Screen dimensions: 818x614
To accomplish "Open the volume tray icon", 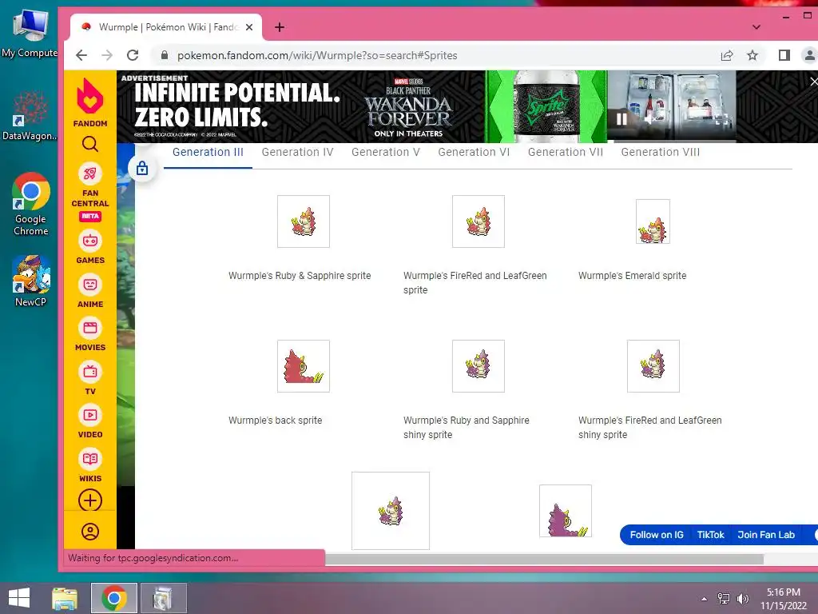I will (742, 598).
